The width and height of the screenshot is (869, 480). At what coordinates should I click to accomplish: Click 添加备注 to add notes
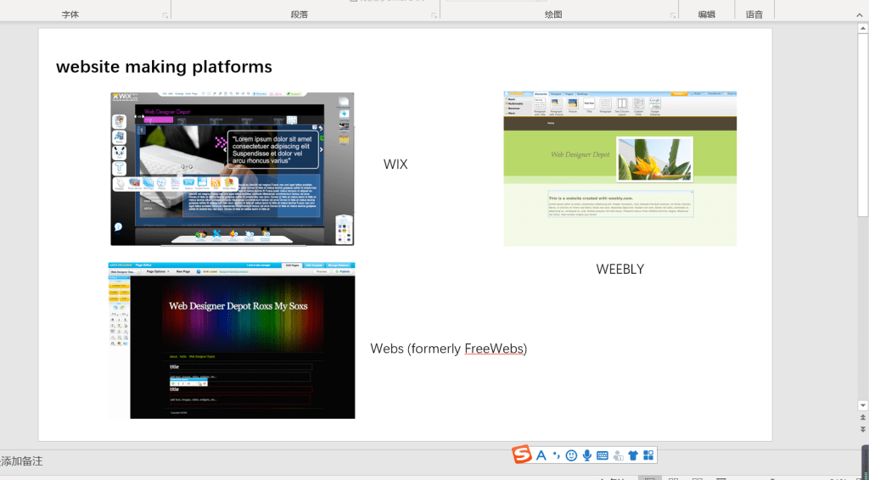coord(22,461)
